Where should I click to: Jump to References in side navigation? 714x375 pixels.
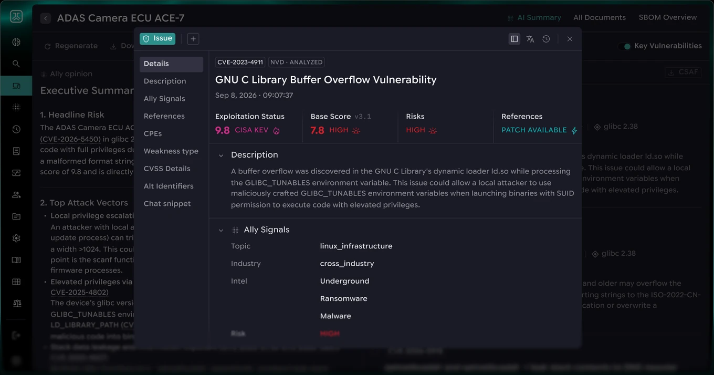coord(164,116)
